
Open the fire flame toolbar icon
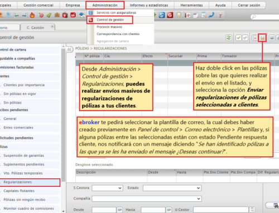[x=32, y=15]
